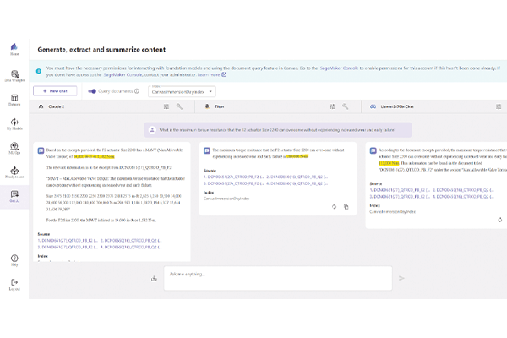Open source 2 in Titan response
Screen dimensions: 507x338
(297, 177)
